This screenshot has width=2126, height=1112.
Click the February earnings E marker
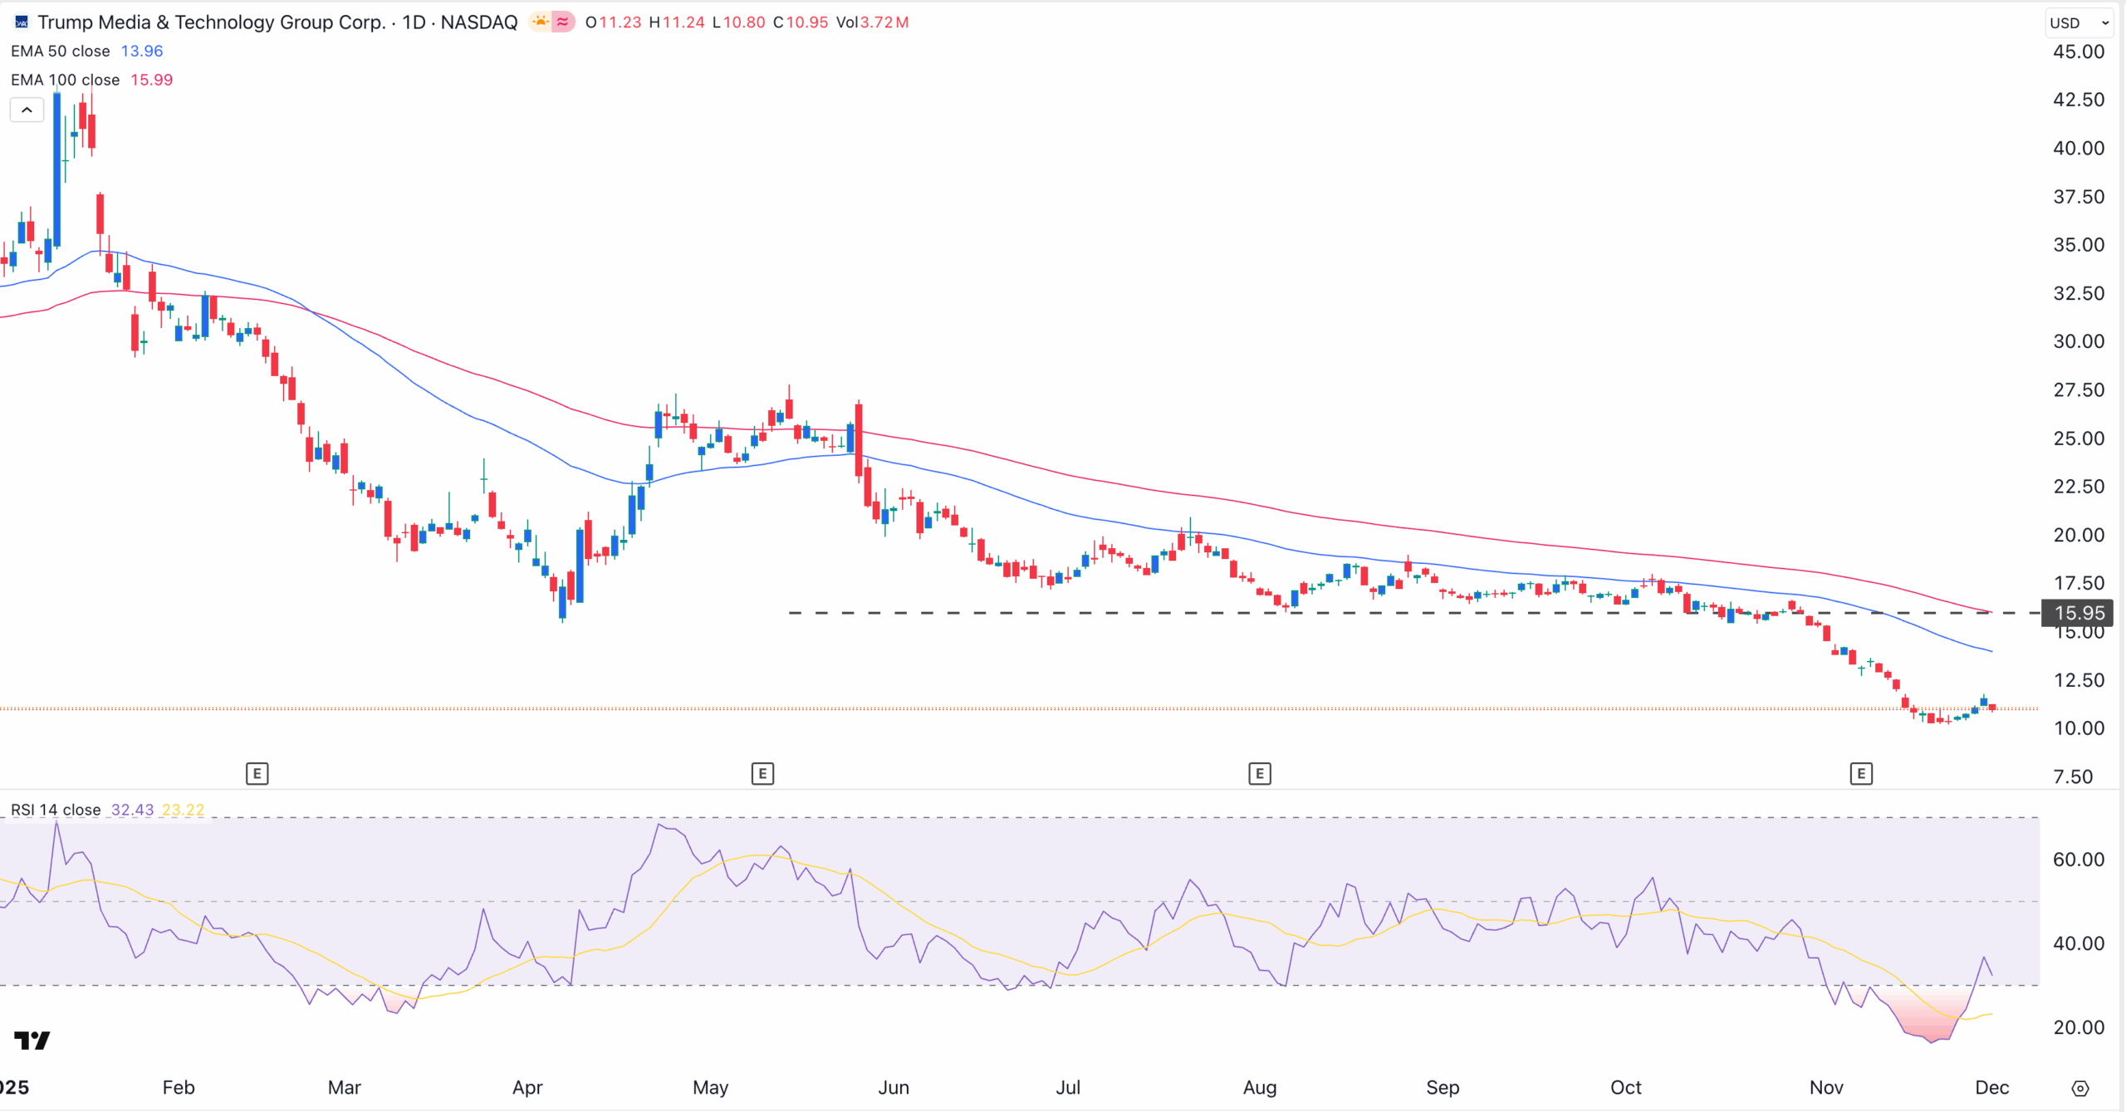point(257,774)
